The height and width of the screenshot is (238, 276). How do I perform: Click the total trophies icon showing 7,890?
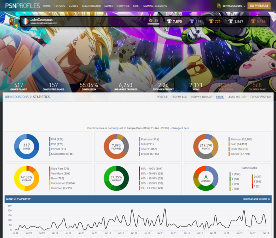(169, 21)
